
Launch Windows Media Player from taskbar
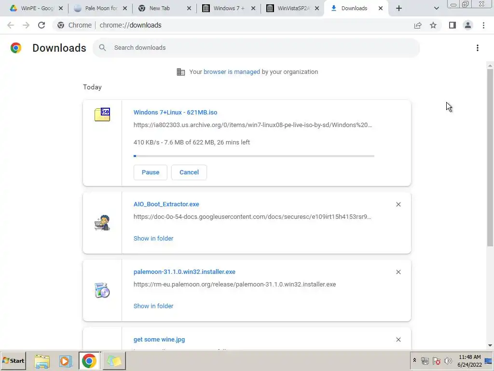click(x=66, y=361)
